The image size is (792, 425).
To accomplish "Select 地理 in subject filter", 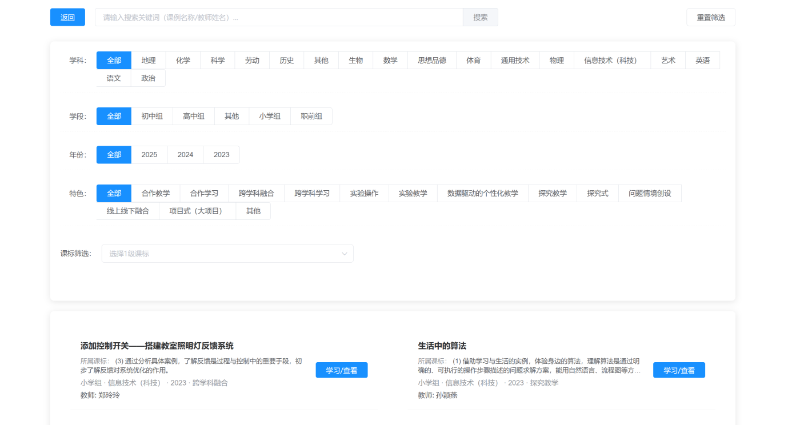I will [149, 61].
